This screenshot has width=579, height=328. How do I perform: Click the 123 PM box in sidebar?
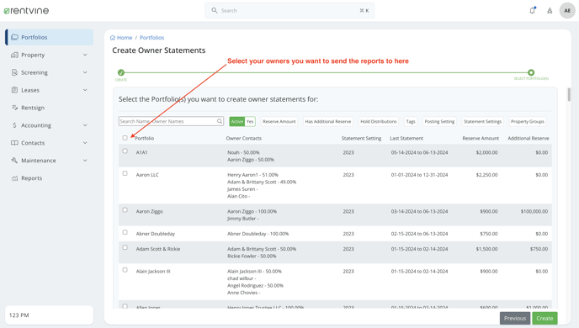[49, 315]
